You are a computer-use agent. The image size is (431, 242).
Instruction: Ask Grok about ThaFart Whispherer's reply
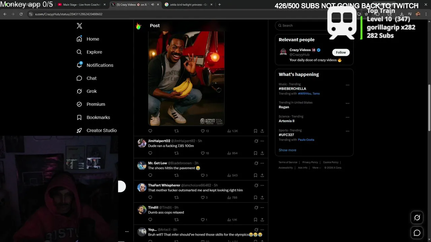pyautogui.click(x=256, y=186)
